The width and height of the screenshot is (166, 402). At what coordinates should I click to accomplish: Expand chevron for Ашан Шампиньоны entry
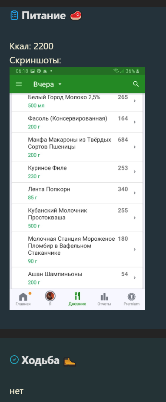[x=135, y=278]
